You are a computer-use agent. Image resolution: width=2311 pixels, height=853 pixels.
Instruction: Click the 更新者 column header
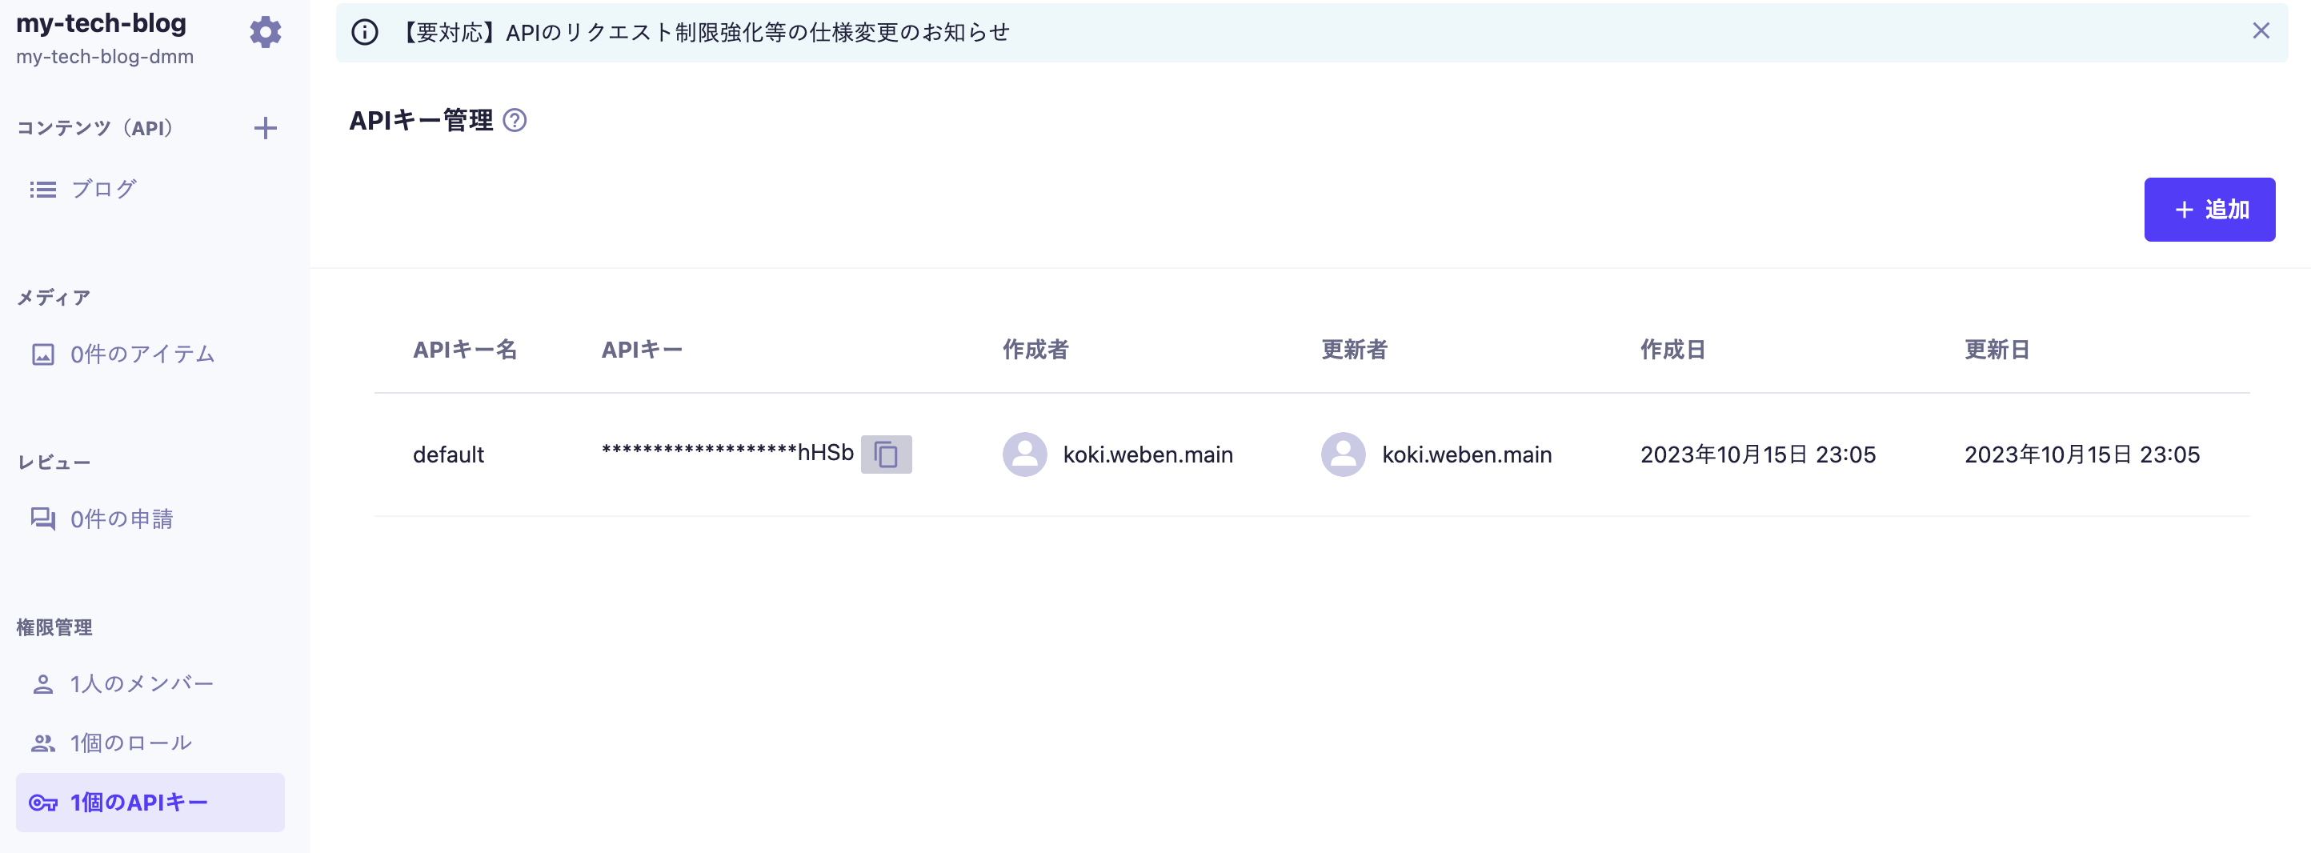[x=1354, y=350]
